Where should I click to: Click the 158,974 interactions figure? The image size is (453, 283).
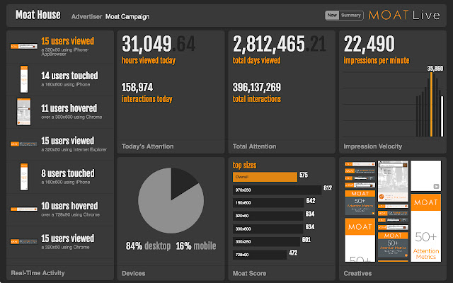(137, 87)
